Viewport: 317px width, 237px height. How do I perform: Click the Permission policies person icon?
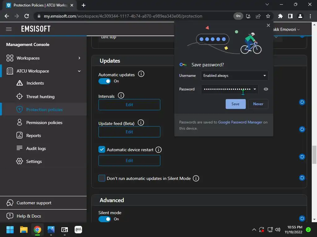pos(20,122)
